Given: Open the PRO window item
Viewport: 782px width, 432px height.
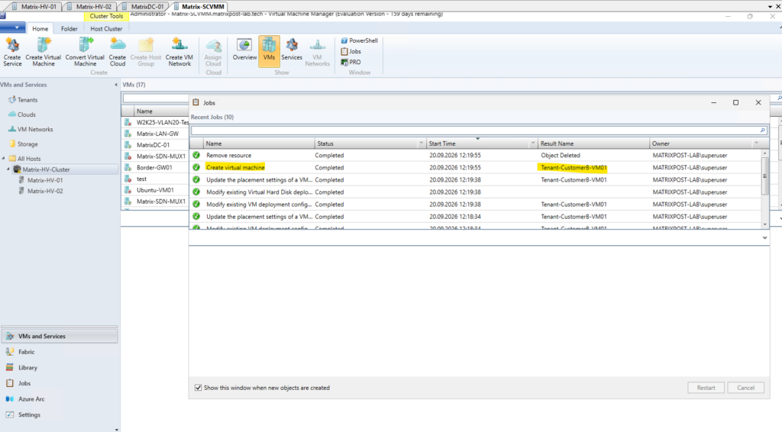Looking at the screenshot, I should [351, 63].
